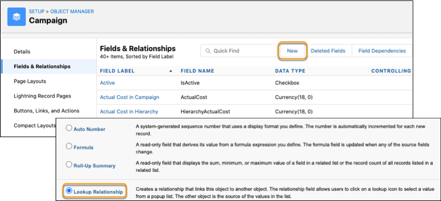Open the Details sidebar item
This screenshot has width=441, height=201.
click(22, 52)
